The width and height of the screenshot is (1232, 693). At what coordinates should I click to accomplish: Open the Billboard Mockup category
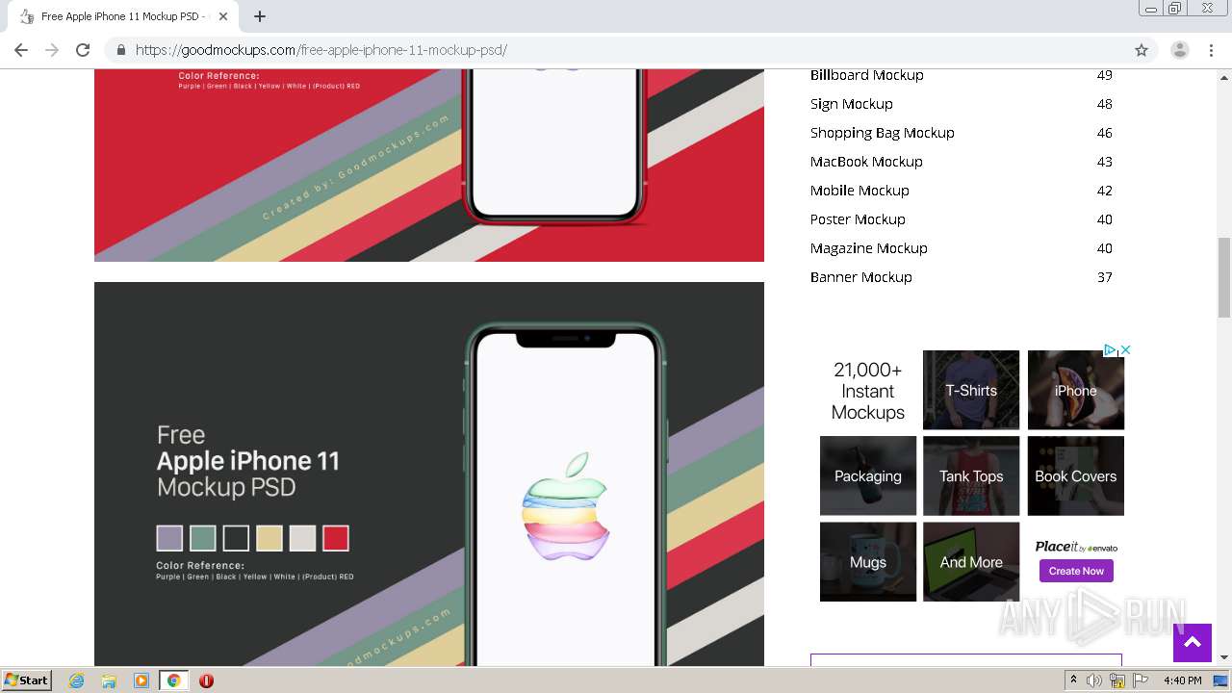866,75
